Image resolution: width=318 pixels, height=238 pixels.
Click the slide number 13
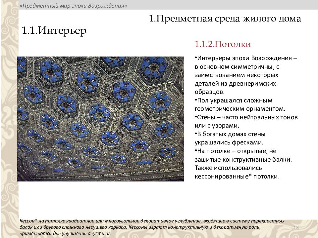tap(296, 227)
